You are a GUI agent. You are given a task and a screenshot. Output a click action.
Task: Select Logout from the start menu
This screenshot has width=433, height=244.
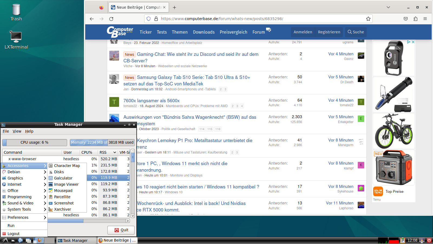24,234
